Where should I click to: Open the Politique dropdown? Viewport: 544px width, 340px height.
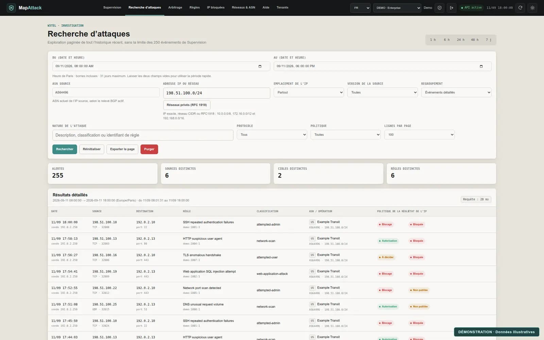pos(346,135)
